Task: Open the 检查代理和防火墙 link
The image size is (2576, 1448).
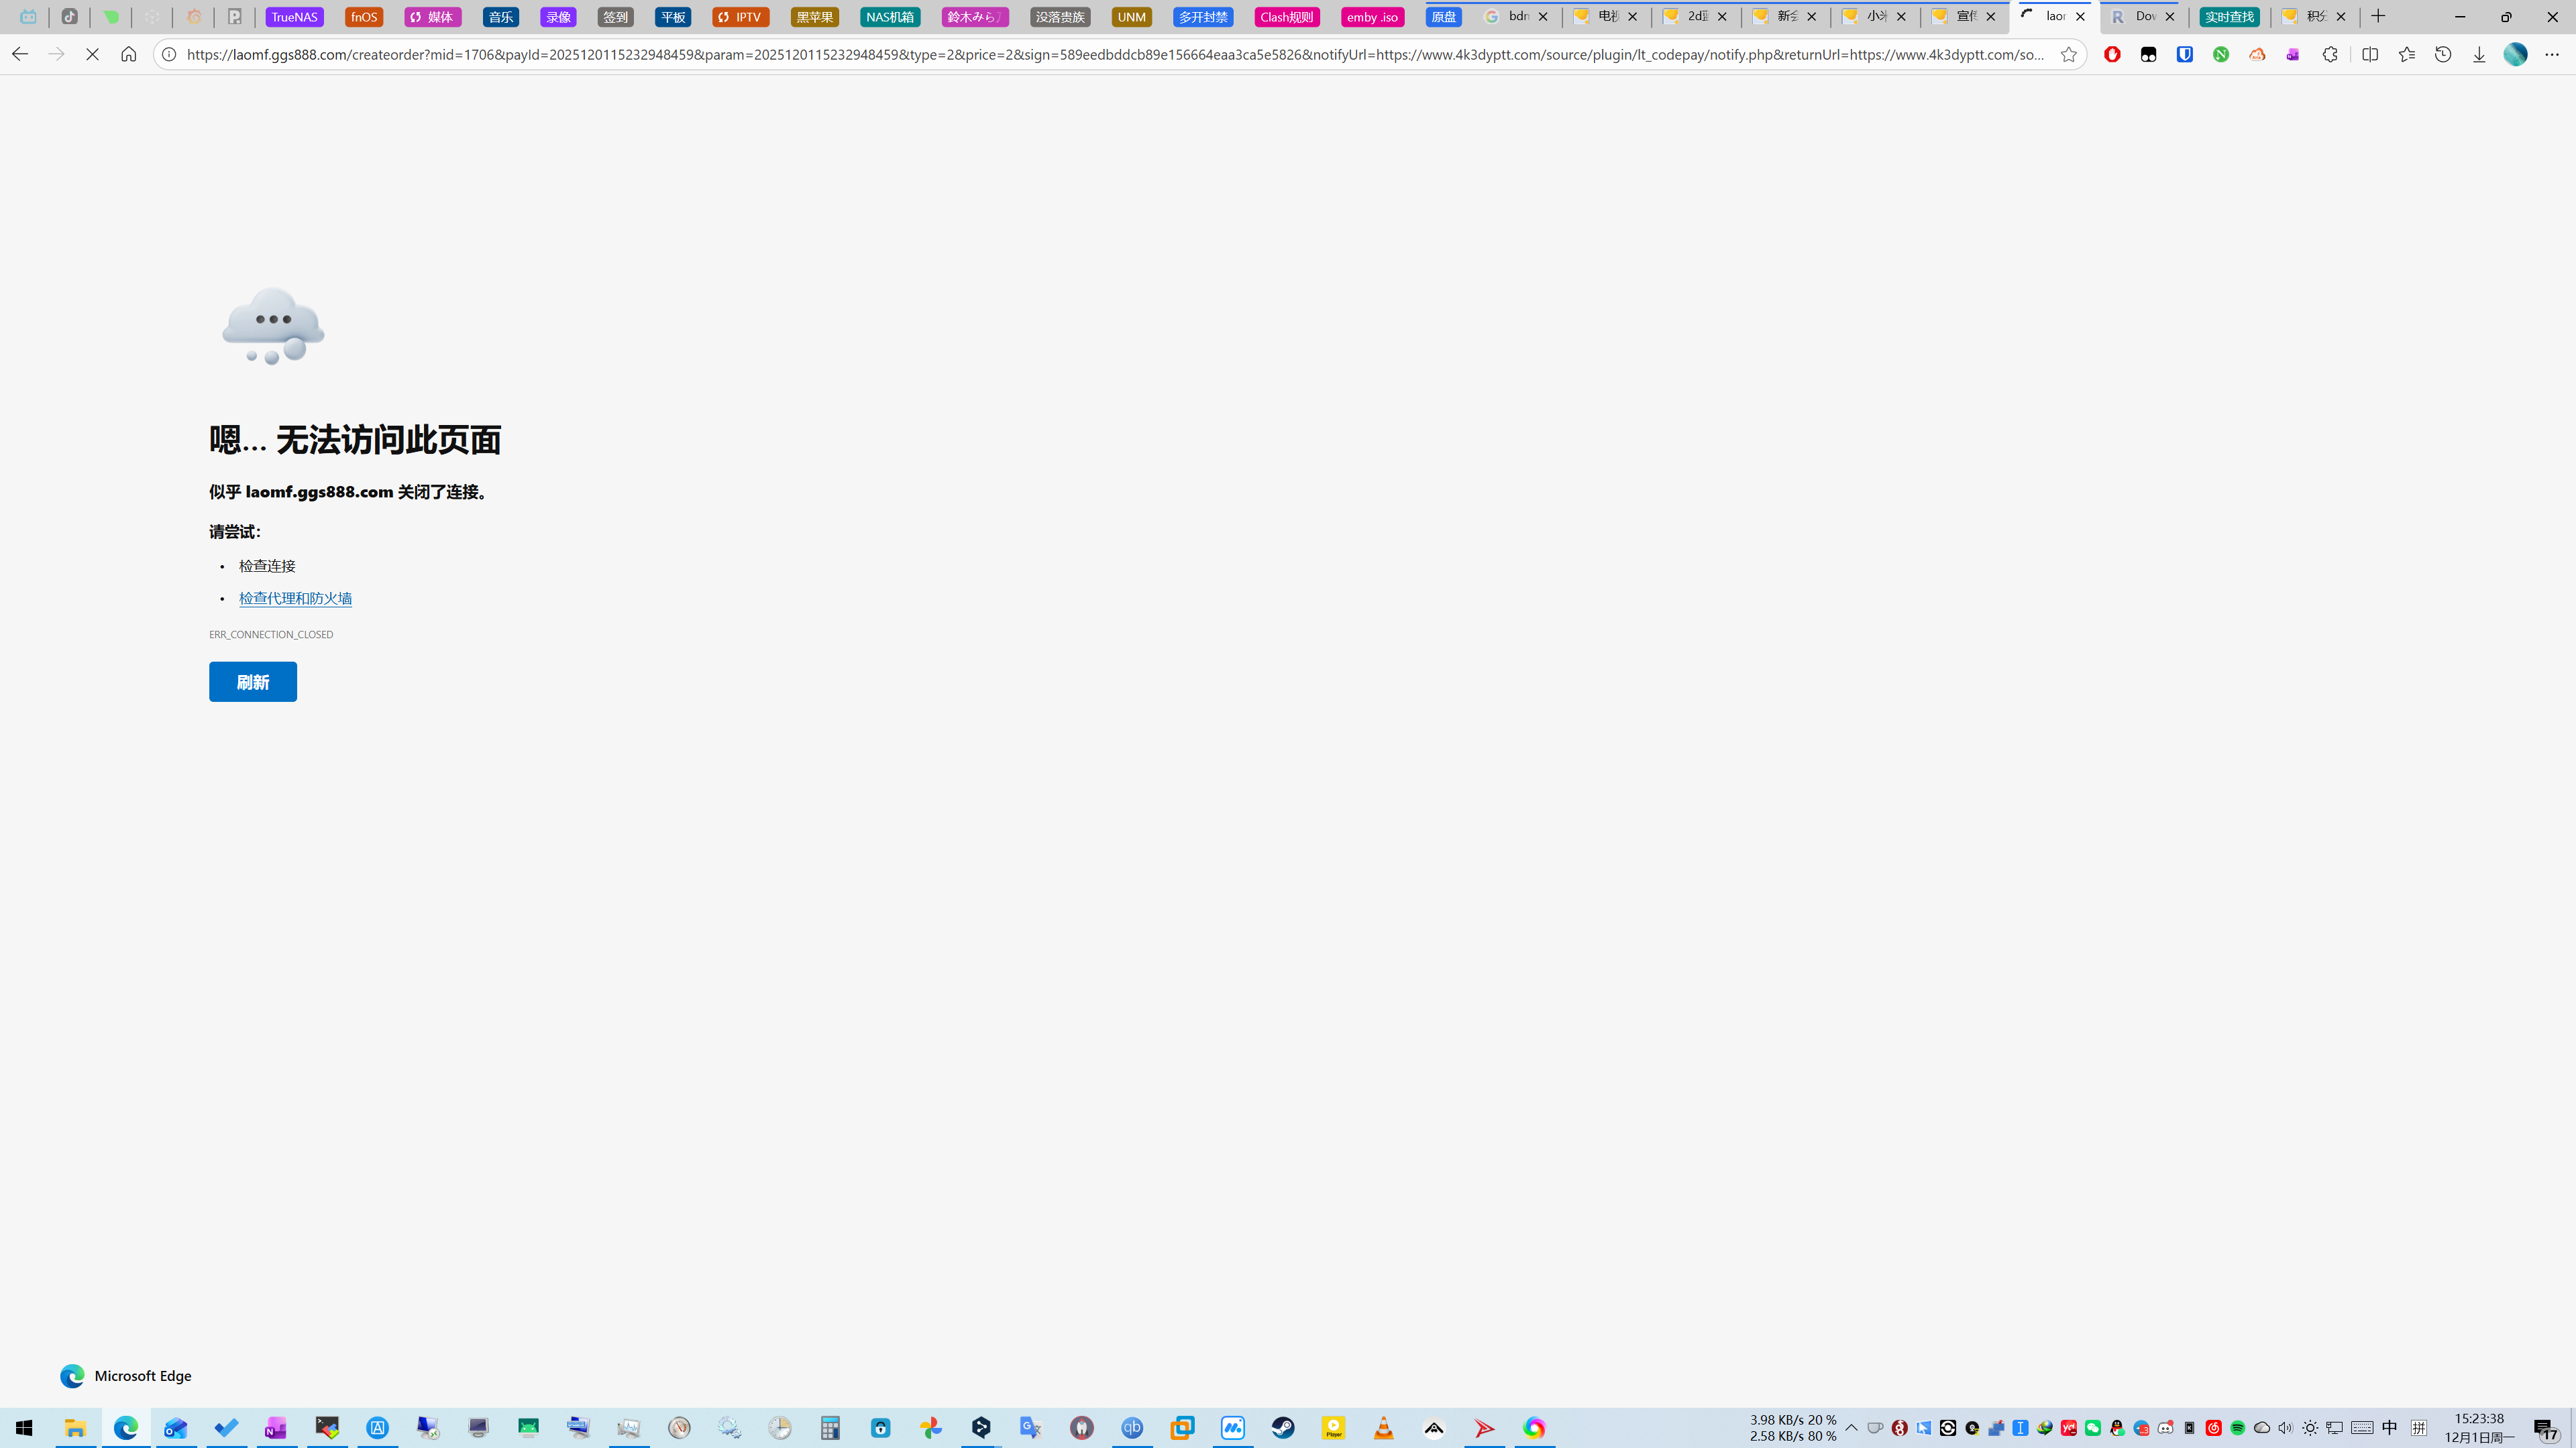Action: click(295, 599)
